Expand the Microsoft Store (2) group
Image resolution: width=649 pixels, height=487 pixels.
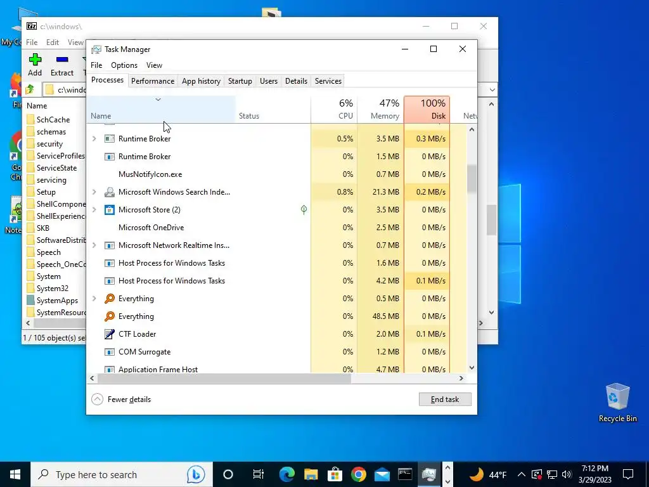coord(94,210)
